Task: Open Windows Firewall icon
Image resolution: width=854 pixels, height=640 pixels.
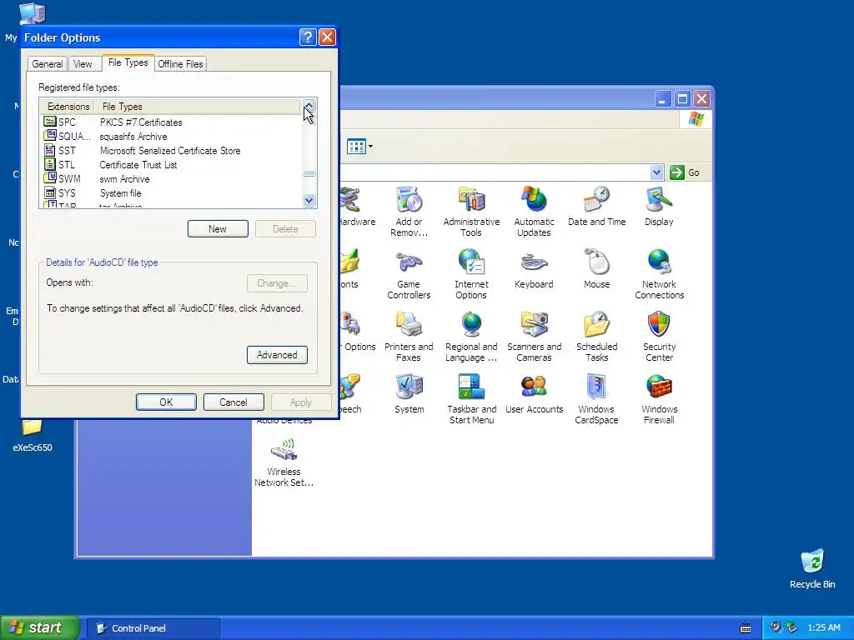Action: pyautogui.click(x=659, y=399)
